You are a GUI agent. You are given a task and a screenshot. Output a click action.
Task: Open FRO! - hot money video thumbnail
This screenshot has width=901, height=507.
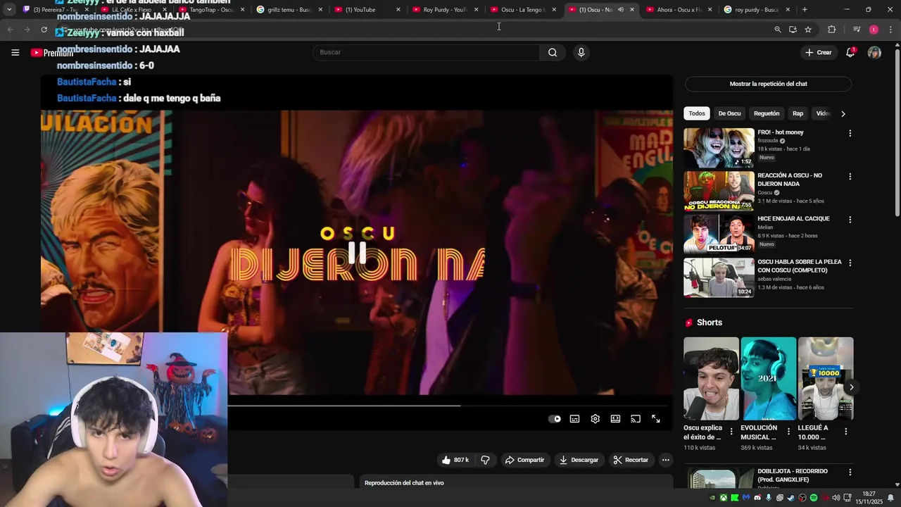719,148
